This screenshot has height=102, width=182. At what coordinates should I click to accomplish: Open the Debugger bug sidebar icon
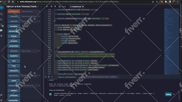[1, 36]
